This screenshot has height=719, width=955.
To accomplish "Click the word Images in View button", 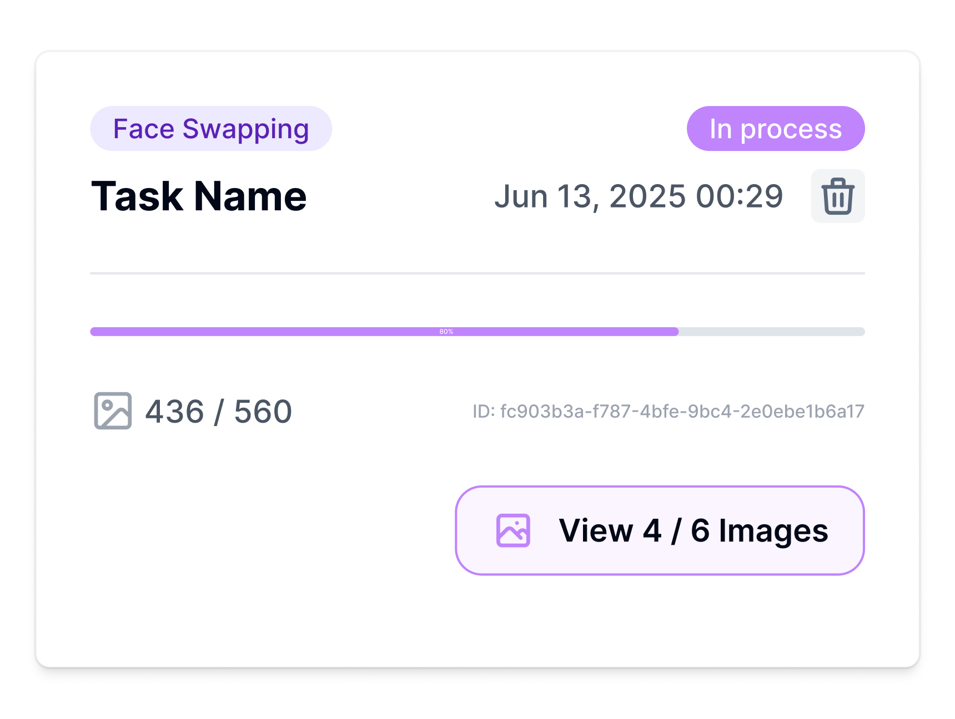I will [773, 531].
